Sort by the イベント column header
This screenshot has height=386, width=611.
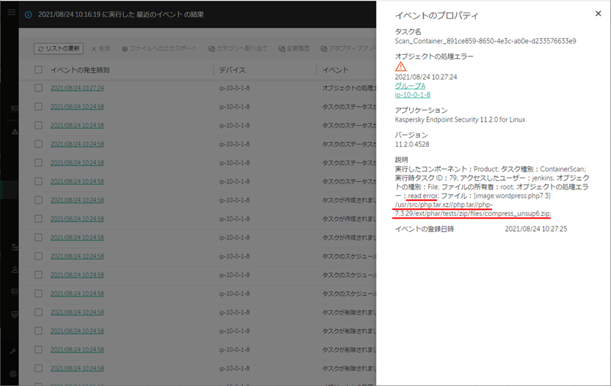click(x=336, y=70)
